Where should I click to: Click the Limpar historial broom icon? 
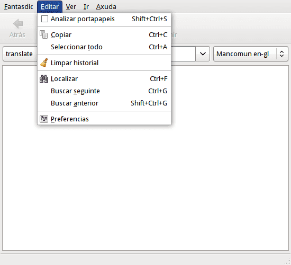coord(44,63)
